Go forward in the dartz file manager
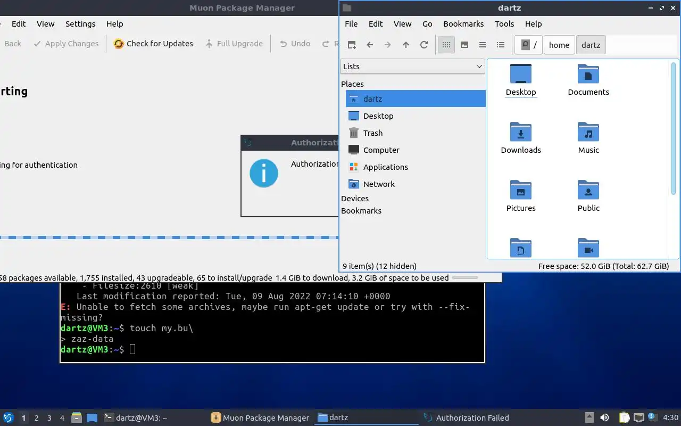 click(388, 45)
